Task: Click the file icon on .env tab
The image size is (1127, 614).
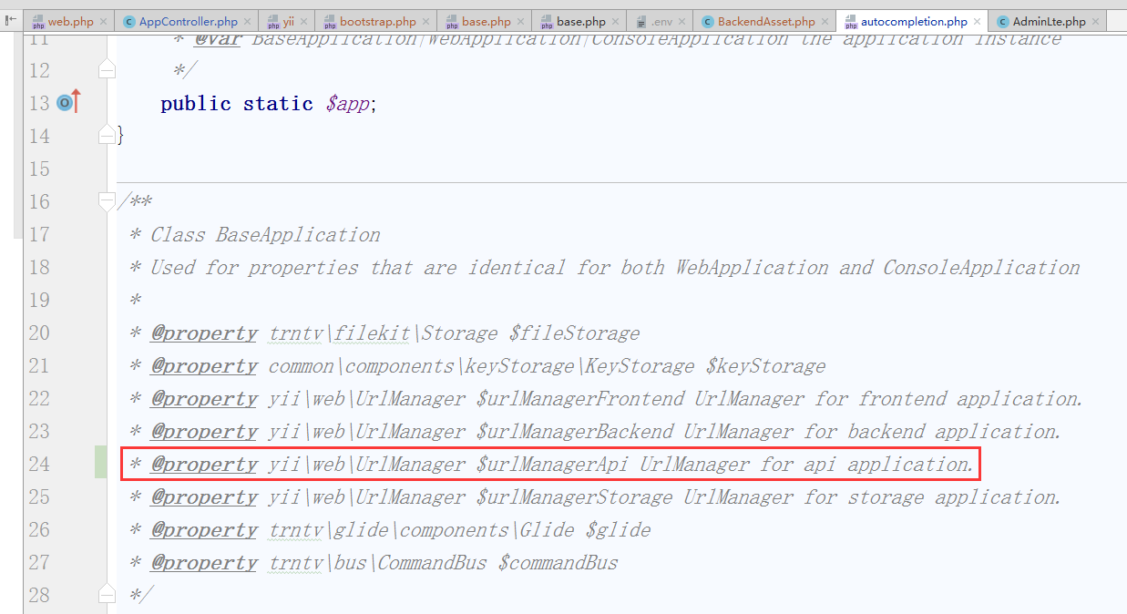Action: (x=641, y=22)
